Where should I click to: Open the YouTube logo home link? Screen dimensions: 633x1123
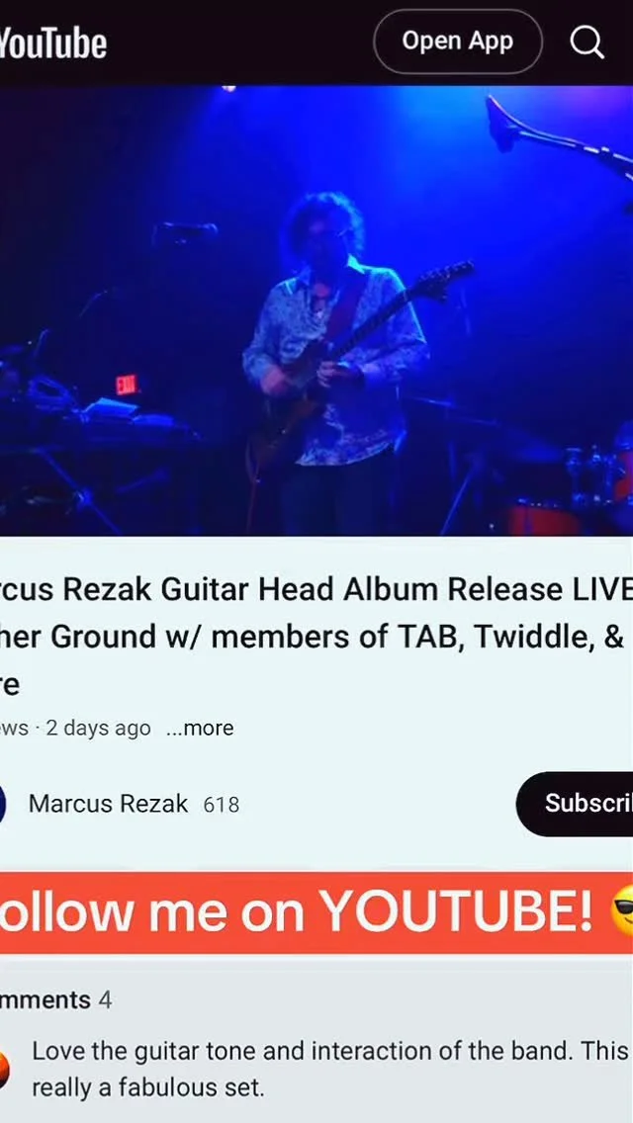[53, 43]
